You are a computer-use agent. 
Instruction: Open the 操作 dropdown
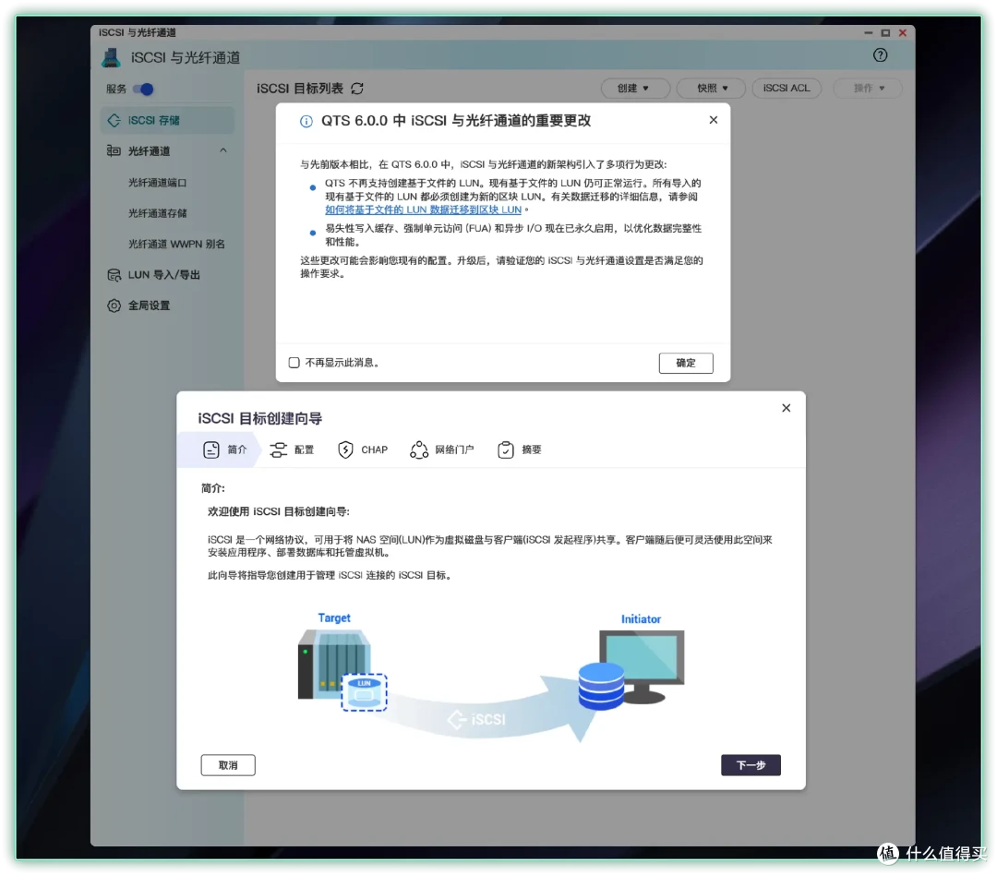(x=868, y=88)
